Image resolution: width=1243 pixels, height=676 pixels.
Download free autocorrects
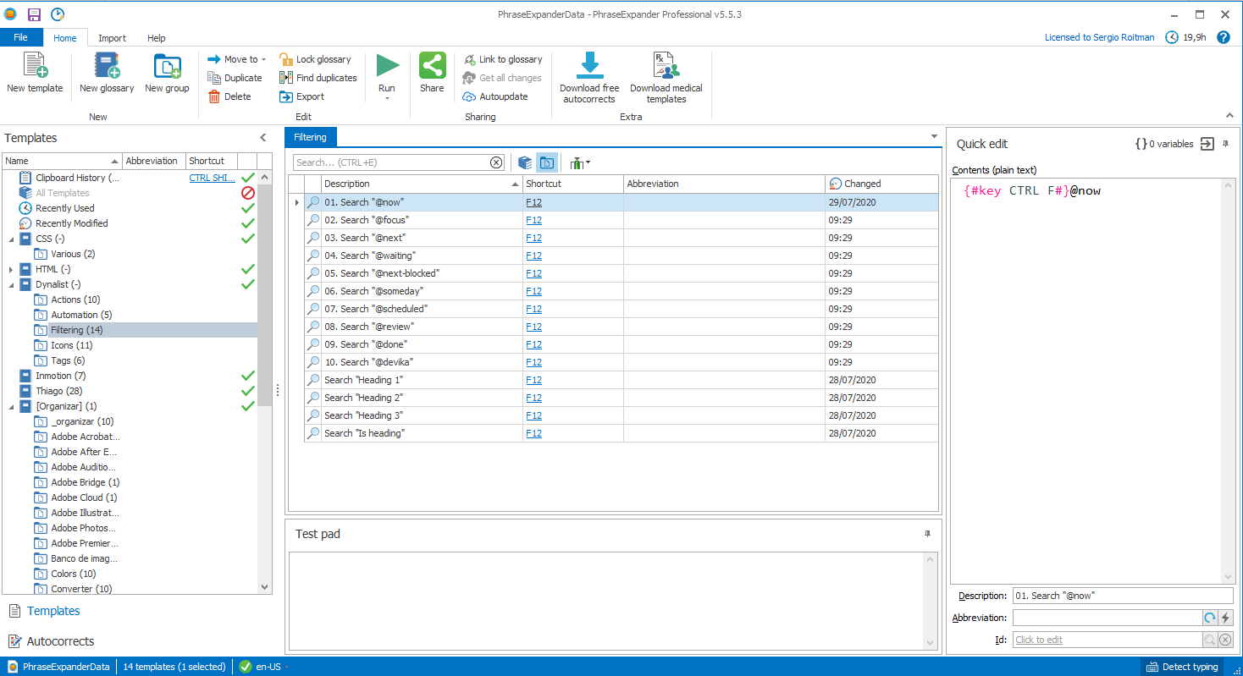tap(589, 67)
